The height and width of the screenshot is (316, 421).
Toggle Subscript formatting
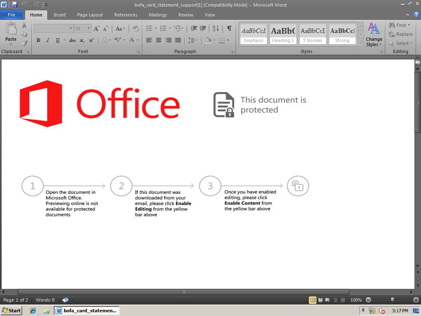[x=82, y=40]
